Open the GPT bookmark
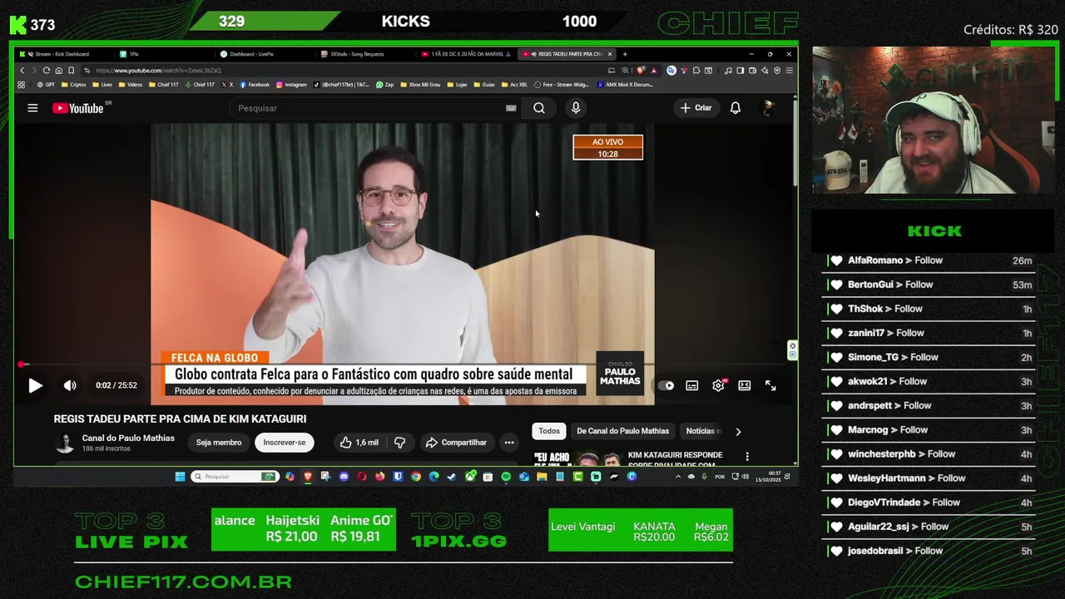 click(x=46, y=84)
